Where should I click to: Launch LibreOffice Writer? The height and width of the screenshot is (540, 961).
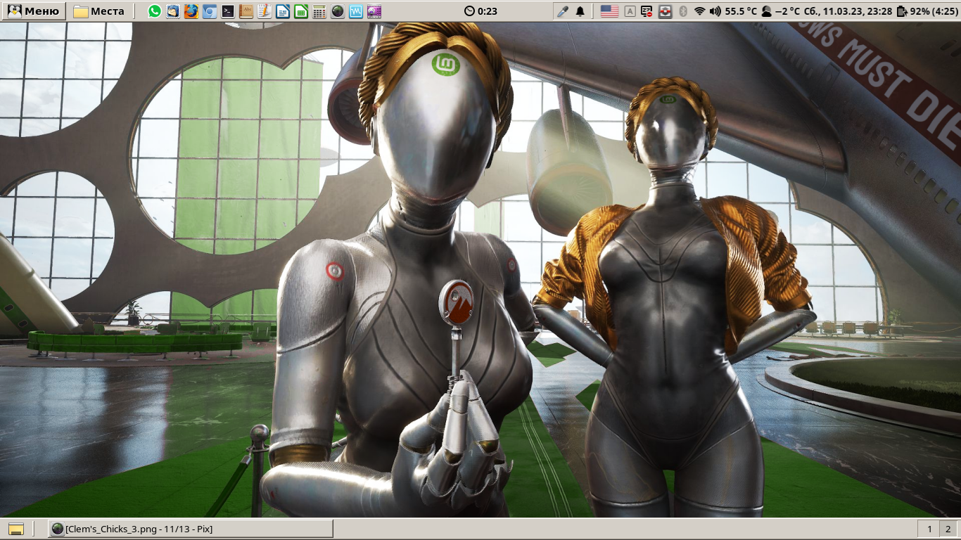pyautogui.click(x=283, y=11)
